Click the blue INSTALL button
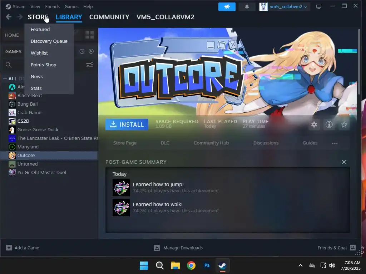Screen dimensions: 366x274 (x=127, y=125)
